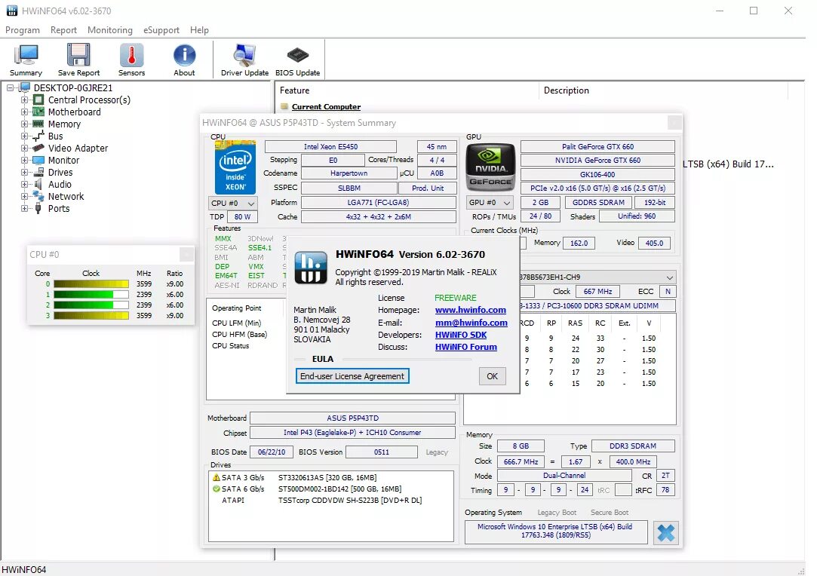Open the memory module dropdown ending CH9
This screenshot has width=817, height=576.
click(x=670, y=277)
